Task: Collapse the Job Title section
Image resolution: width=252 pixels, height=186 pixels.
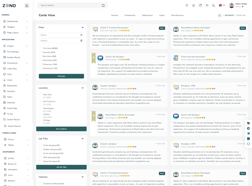Action: [83, 139]
